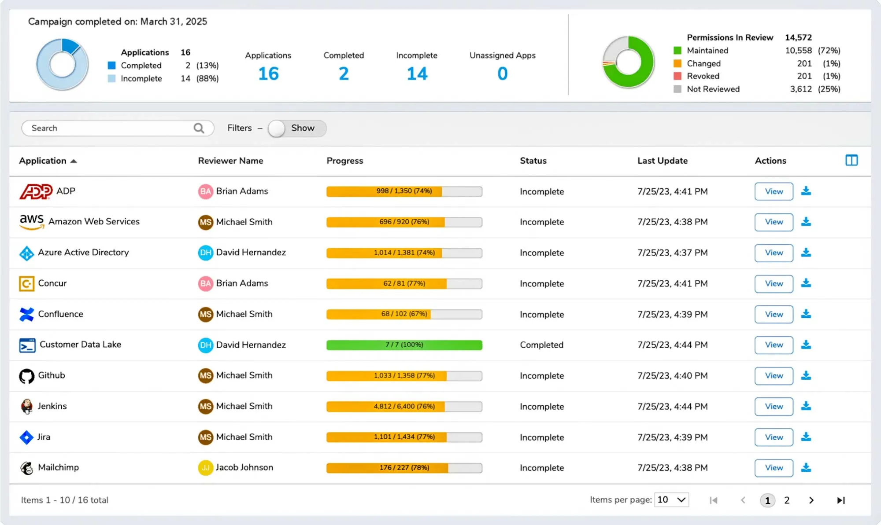Click the Status column header

click(533, 161)
